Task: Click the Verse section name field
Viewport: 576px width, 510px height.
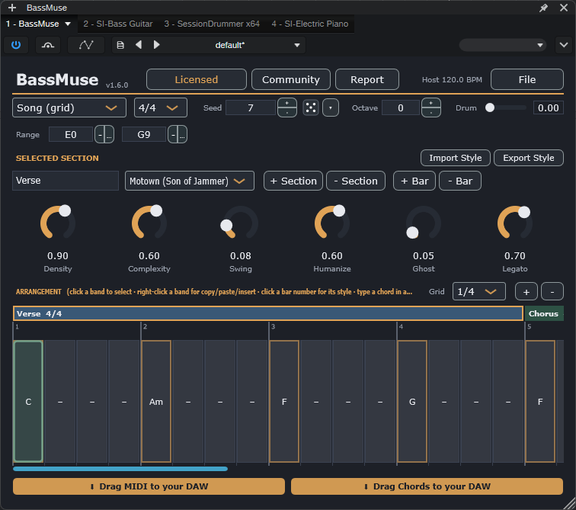Action: point(66,181)
